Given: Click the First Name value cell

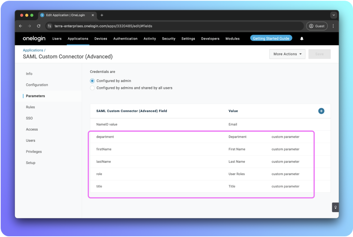Looking at the screenshot, I should coord(237,149).
